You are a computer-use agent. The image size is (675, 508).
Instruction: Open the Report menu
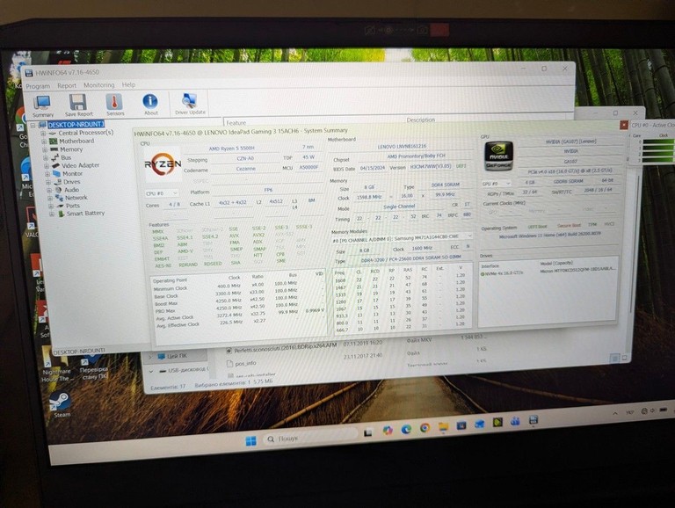click(67, 85)
